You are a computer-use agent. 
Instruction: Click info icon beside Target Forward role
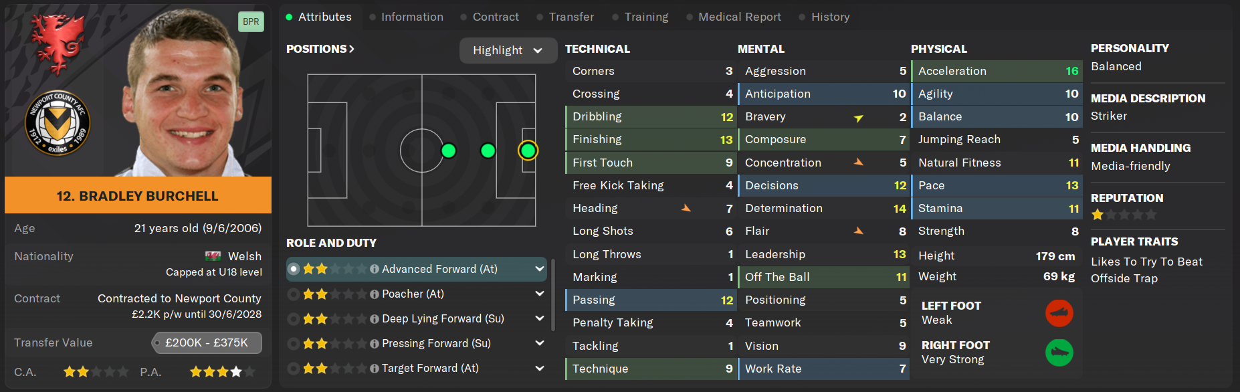point(375,369)
